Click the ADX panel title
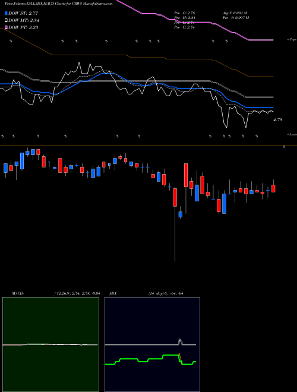 coord(113,293)
